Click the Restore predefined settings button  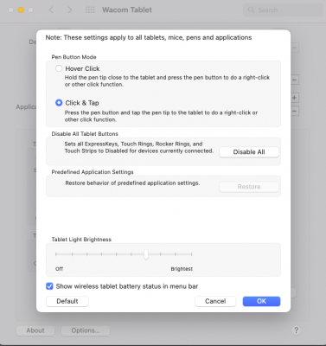point(249,187)
